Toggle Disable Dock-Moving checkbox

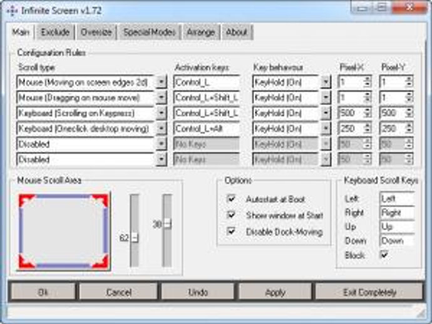pyautogui.click(x=231, y=231)
